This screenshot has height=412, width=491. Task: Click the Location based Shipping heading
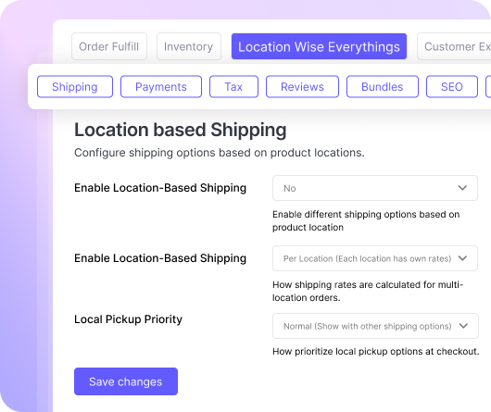click(x=180, y=130)
